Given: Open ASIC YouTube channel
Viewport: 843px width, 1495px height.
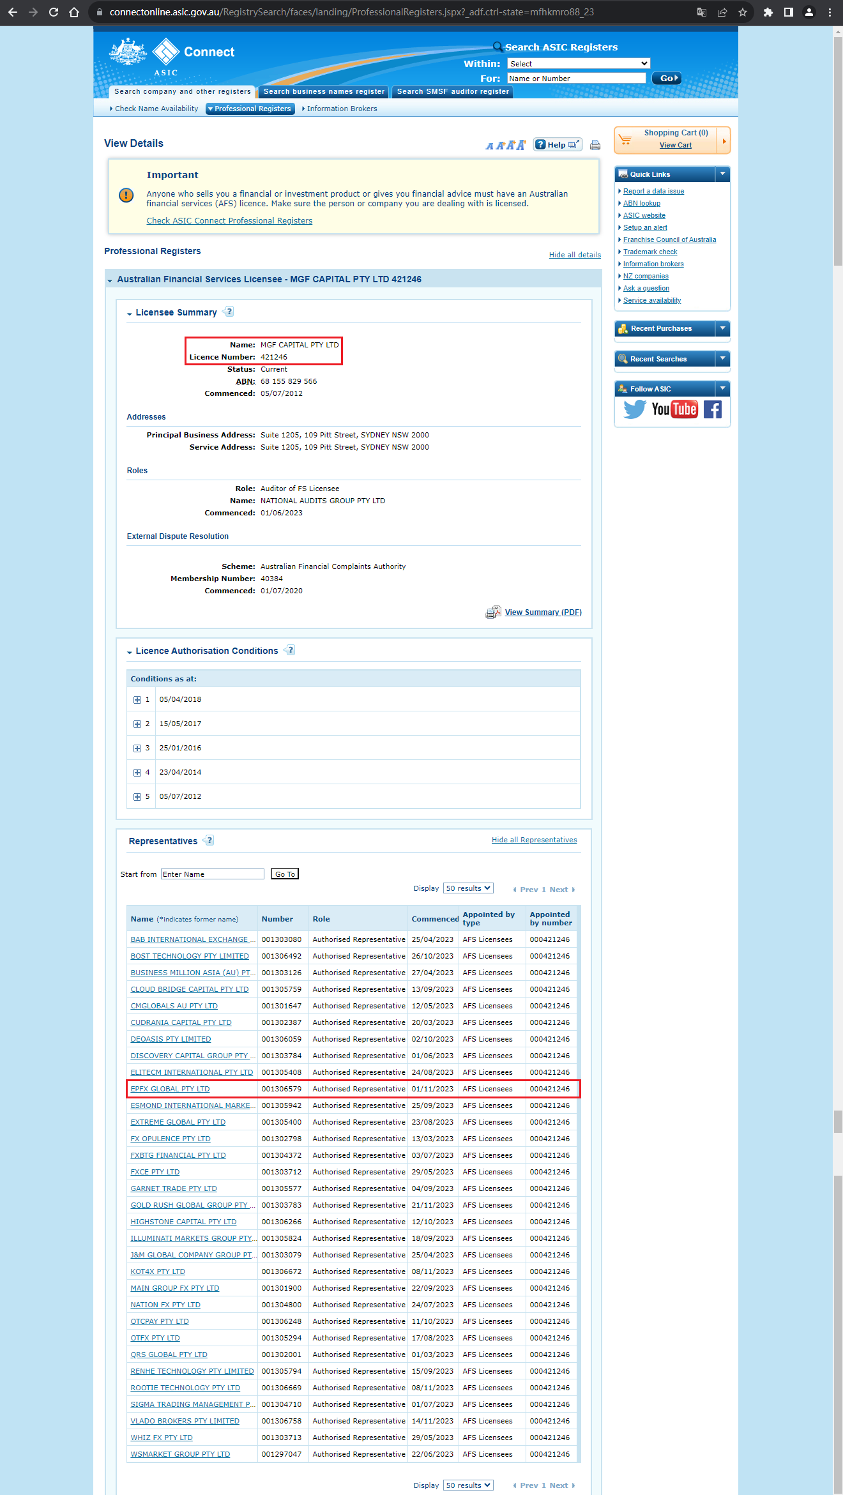Looking at the screenshot, I should coord(674,409).
